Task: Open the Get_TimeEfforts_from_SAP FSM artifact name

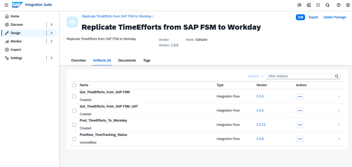Action: (104, 92)
